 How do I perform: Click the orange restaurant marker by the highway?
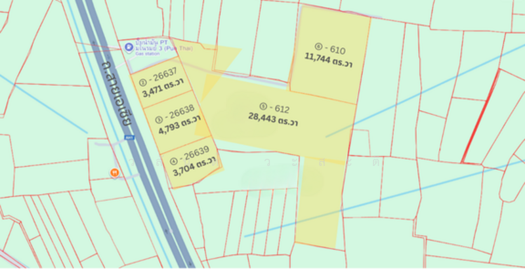pos(115,172)
